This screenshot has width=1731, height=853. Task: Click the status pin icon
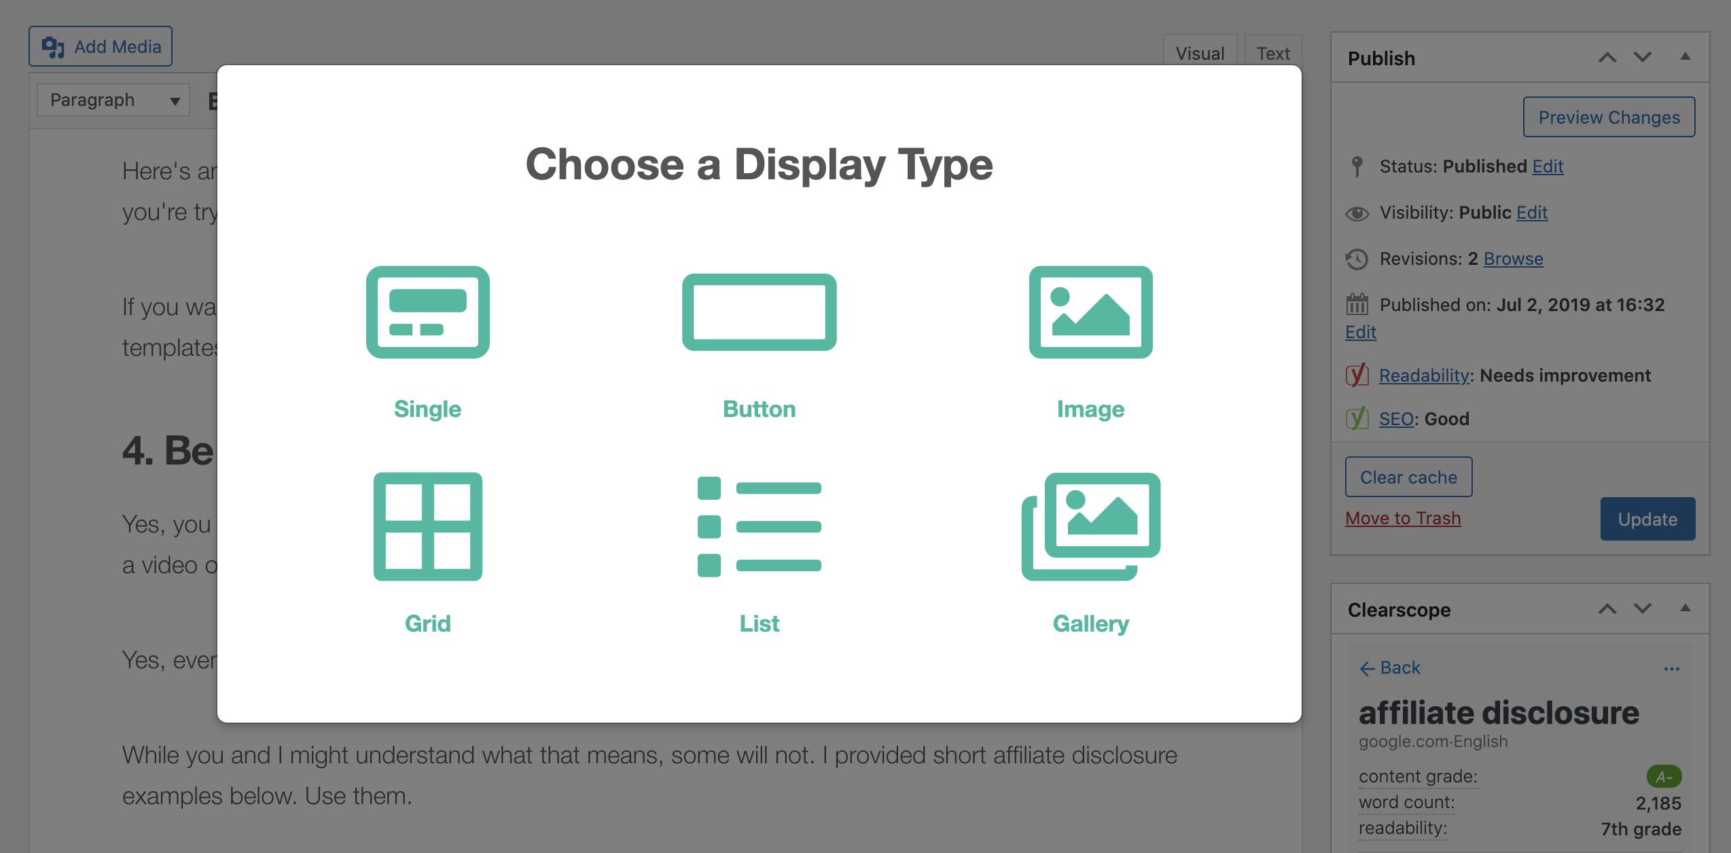1357,166
